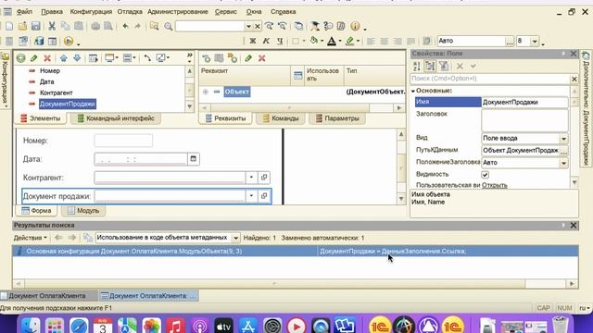Toggle bold Ж formatting
593x333 pixels.
coord(253,41)
